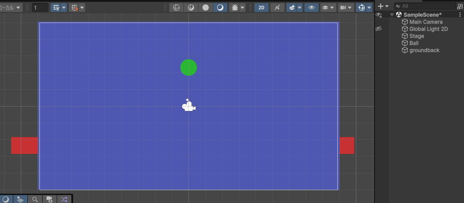Collapse the SampleScene tree arrow

tap(392, 15)
